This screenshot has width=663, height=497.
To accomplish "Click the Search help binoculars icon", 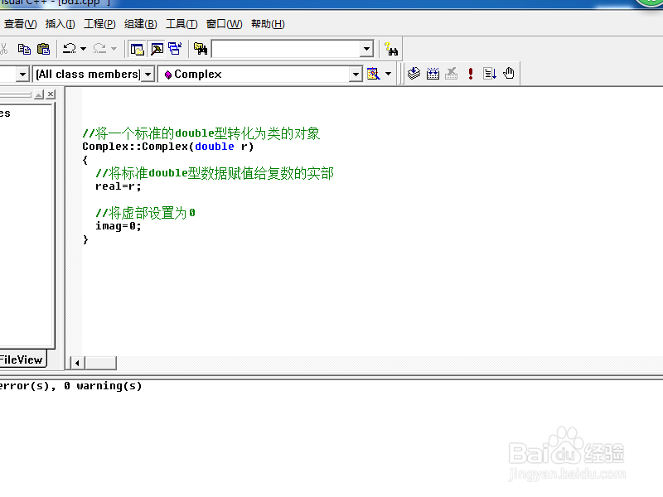I will (391, 50).
